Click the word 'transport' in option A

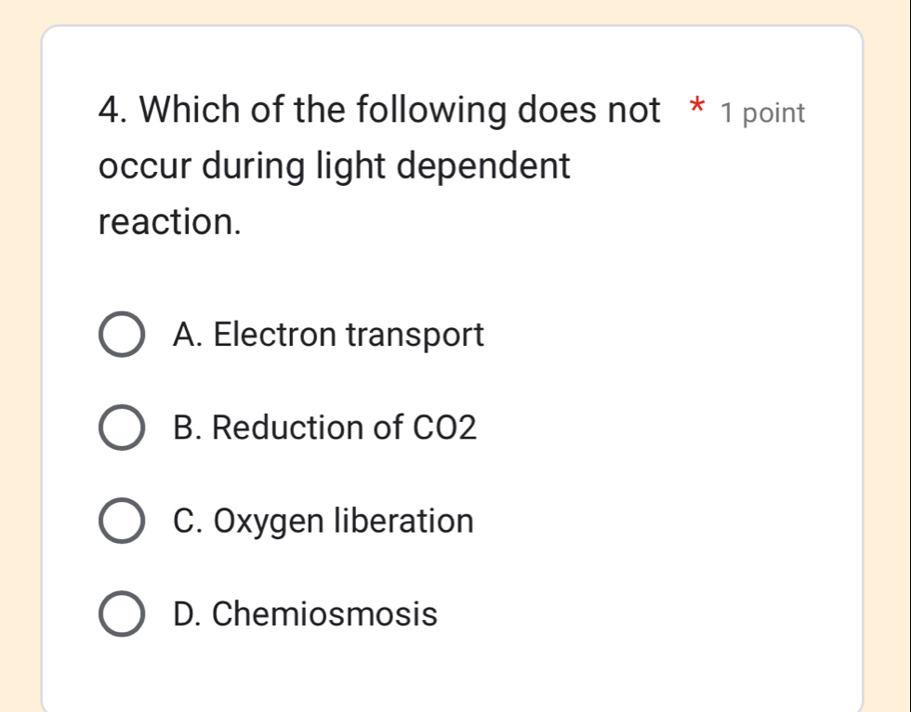[416, 336]
